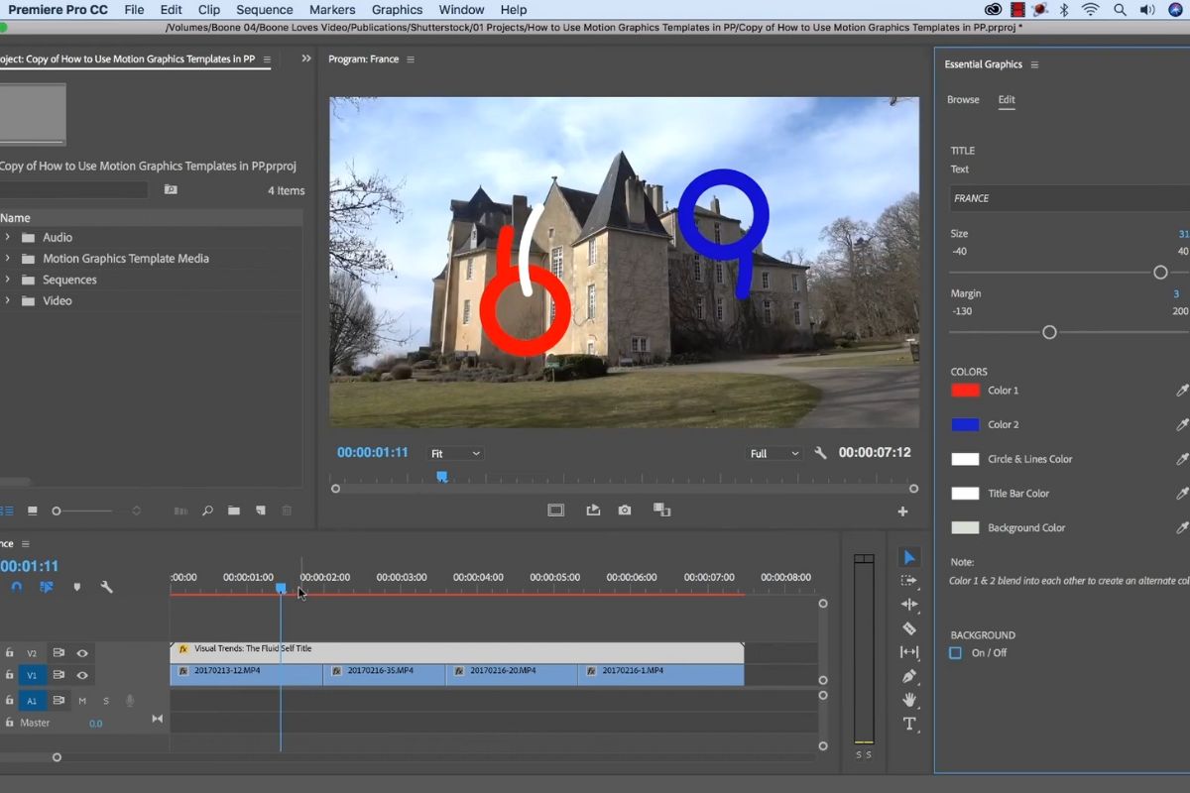Expand the Sequences bin
Viewport: 1190px width, 793px height.
[8, 280]
